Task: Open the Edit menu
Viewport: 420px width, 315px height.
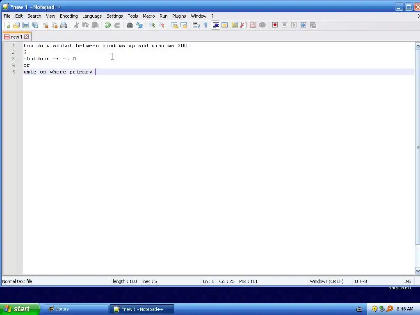Action: pyautogui.click(x=19, y=16)
